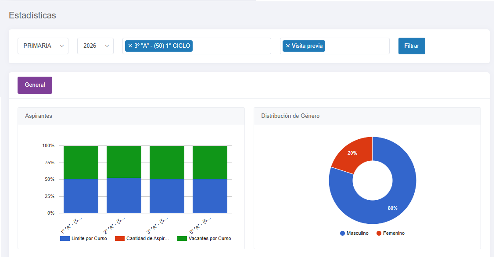This screenshot has height=258, width=495.
Task: Select the General tab
Action: [35, 85]
